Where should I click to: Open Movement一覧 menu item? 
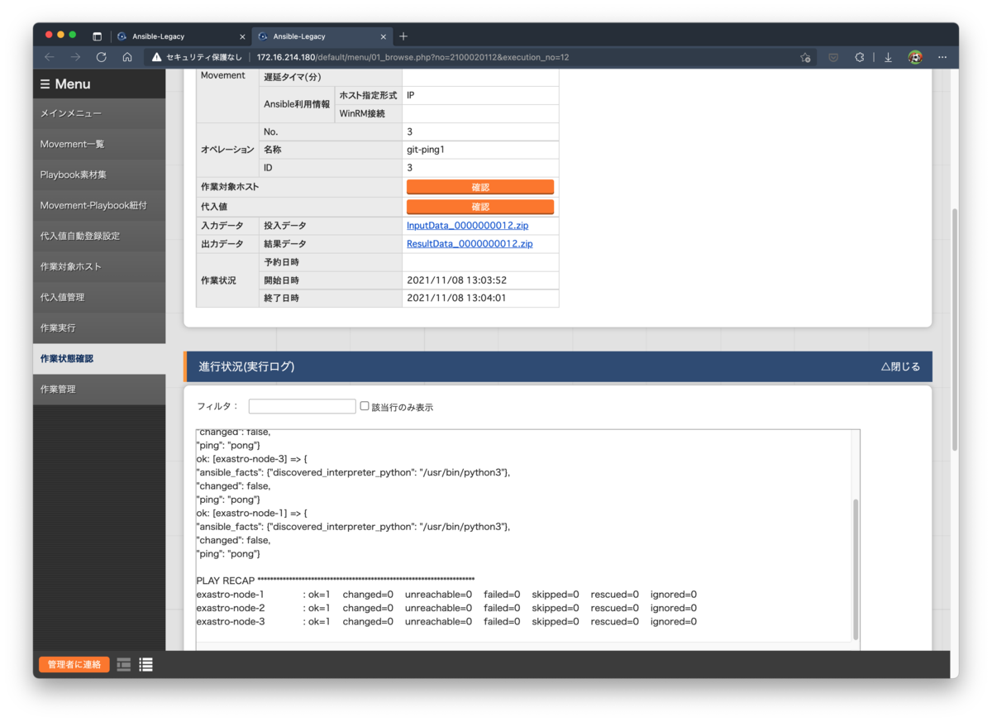pyautogui.click(x=99, y=144)
